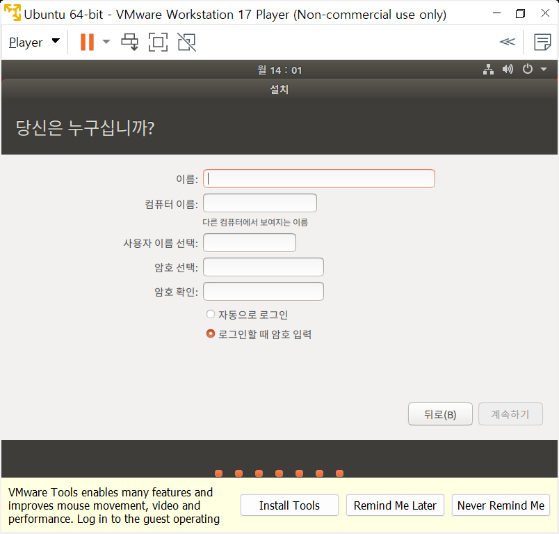
Task: Click the clock showing 14:01
Action: [x=279, y=70]
